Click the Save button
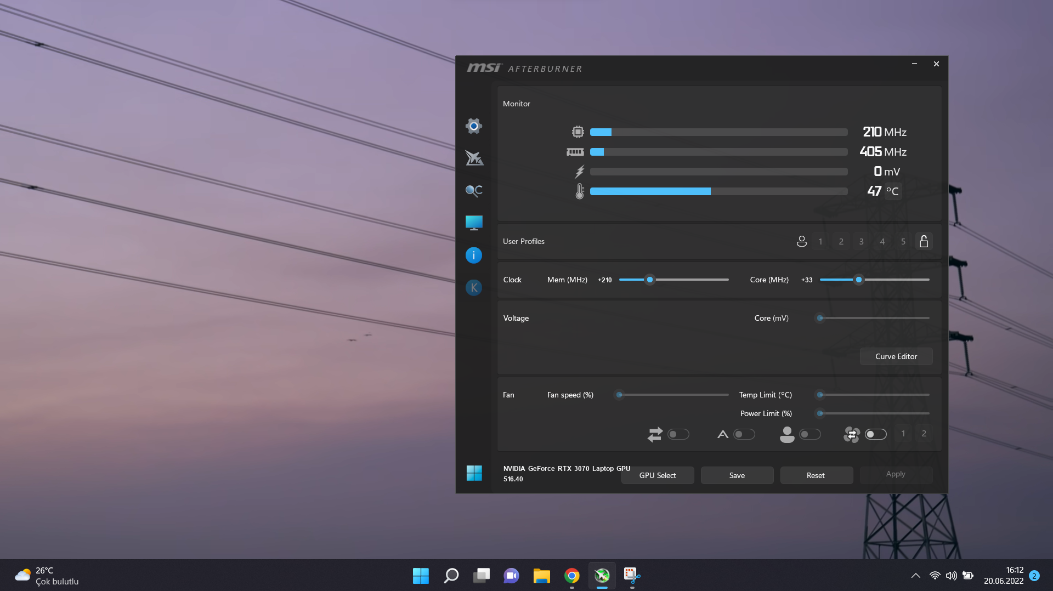This screenshot has height=591, width=1053. click(x=737, y=475)
